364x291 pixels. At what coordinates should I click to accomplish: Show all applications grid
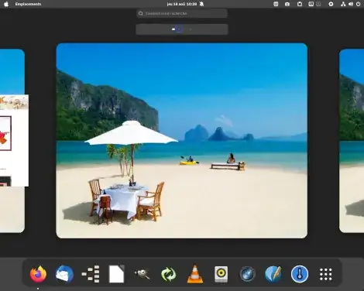[326, 274]
